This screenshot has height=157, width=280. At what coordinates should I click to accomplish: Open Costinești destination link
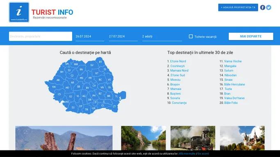[178, 66]
